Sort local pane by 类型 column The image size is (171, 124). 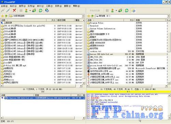(x=150, y=20)
